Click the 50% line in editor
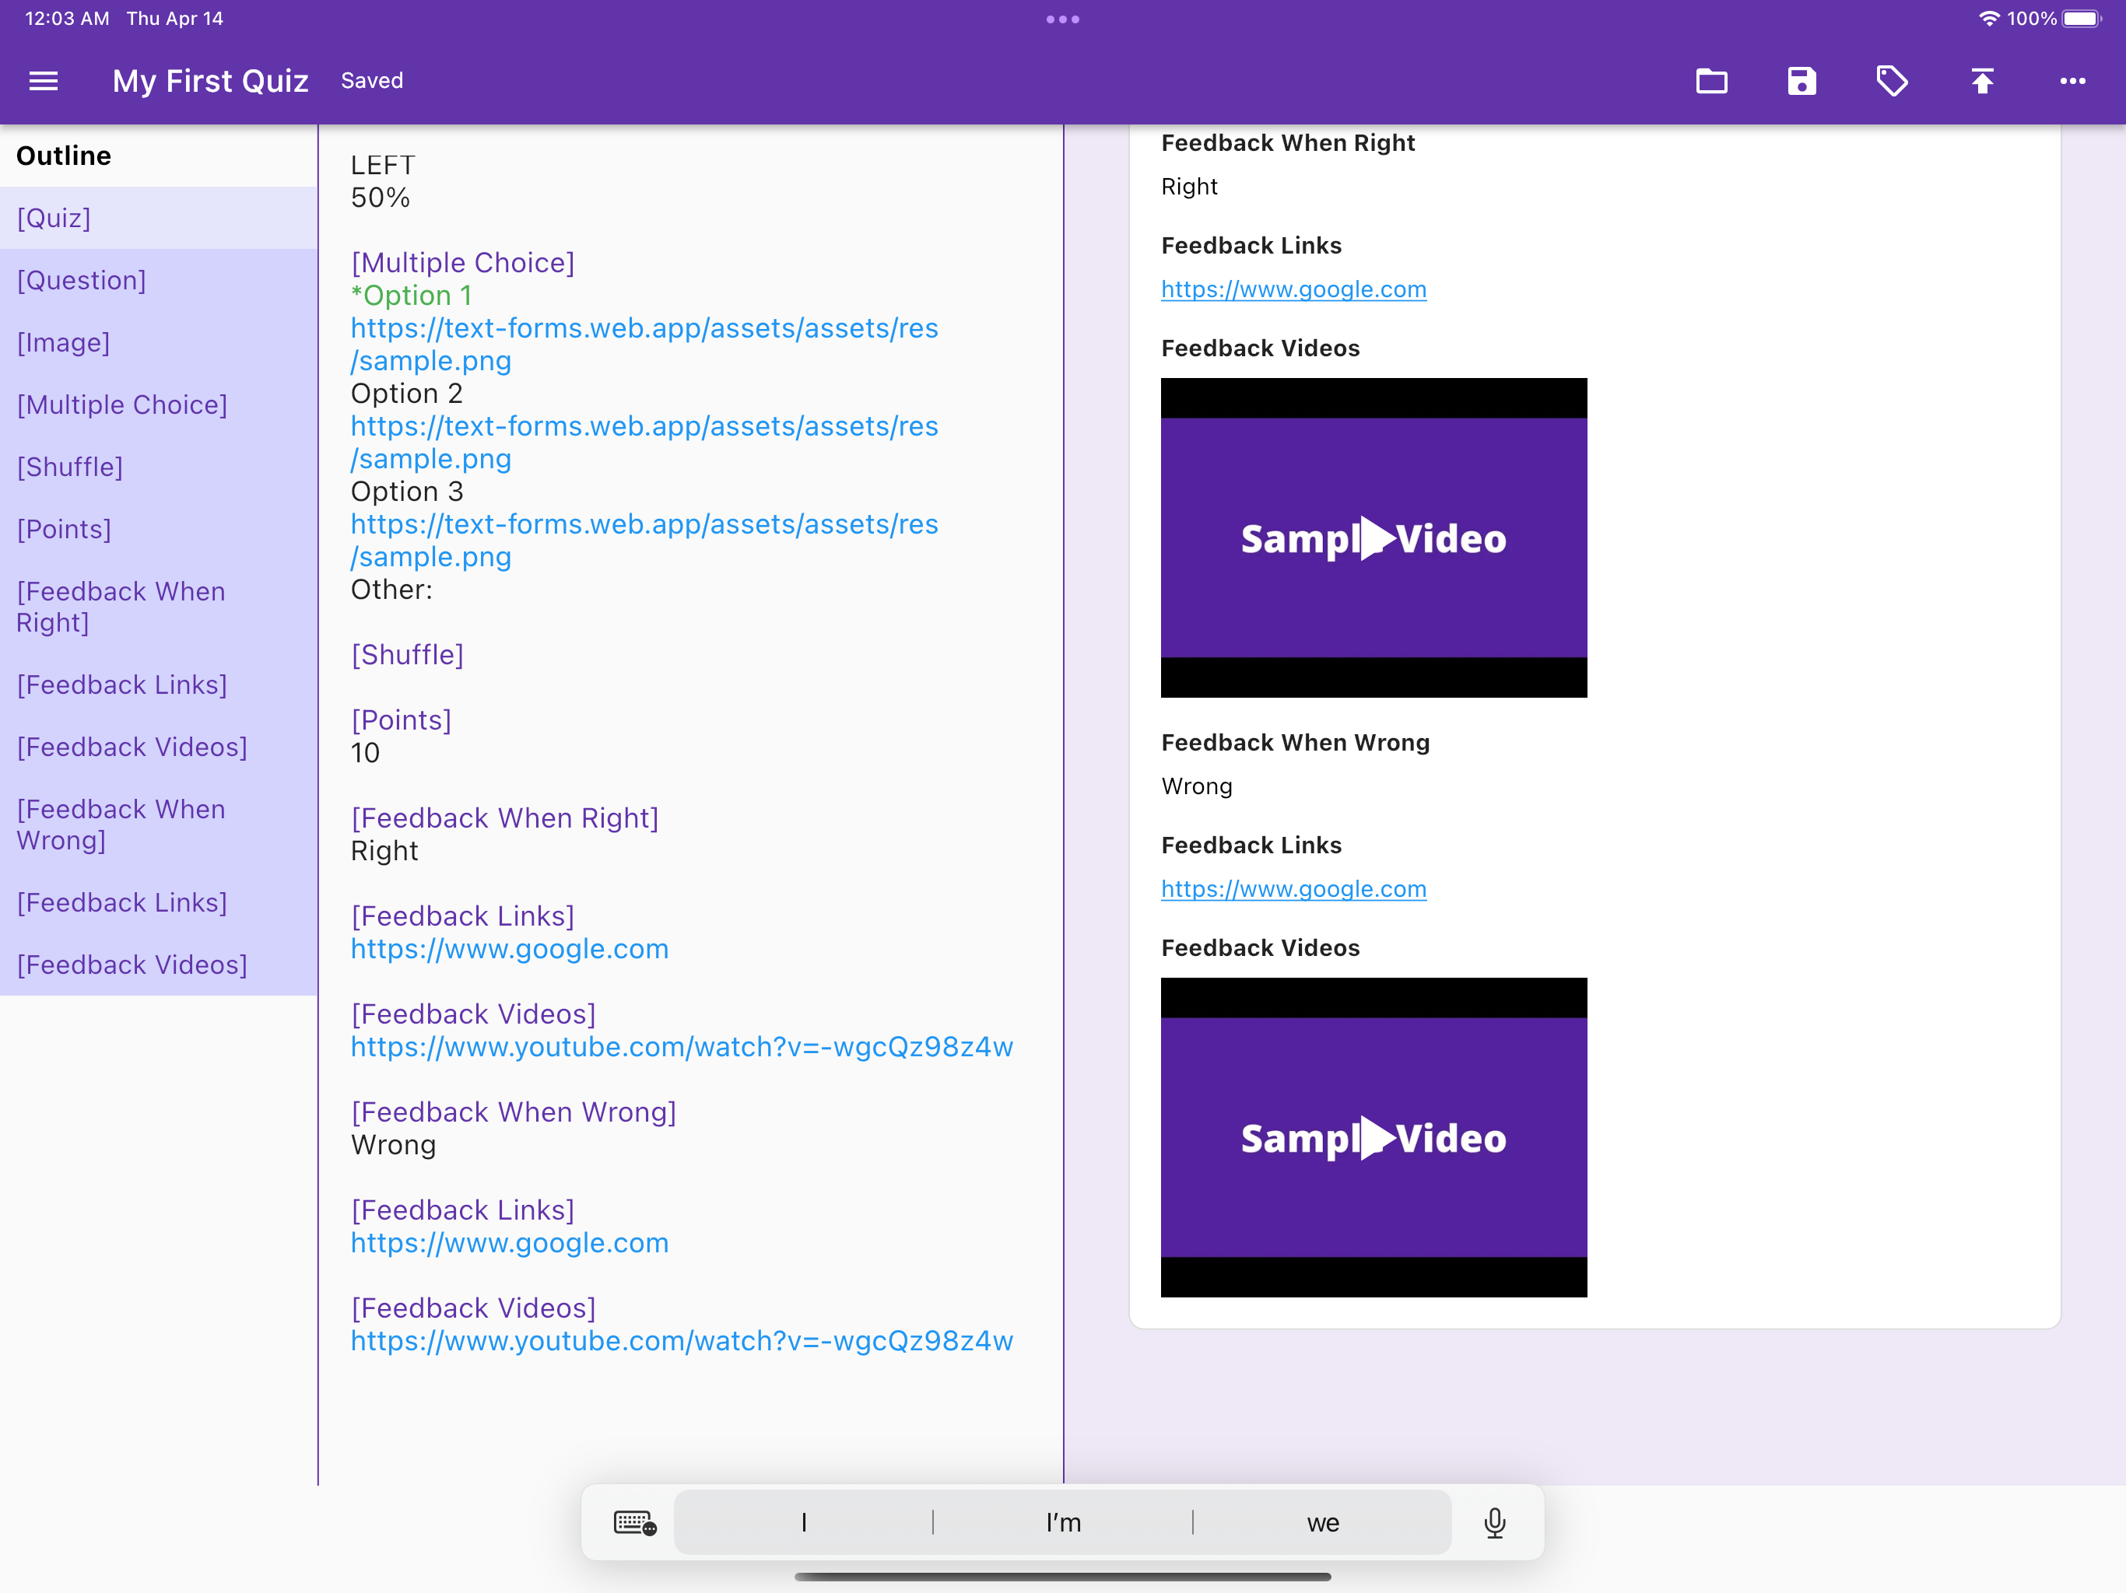The height and width of the screenshot is (1593, 2126). [380, 197]
